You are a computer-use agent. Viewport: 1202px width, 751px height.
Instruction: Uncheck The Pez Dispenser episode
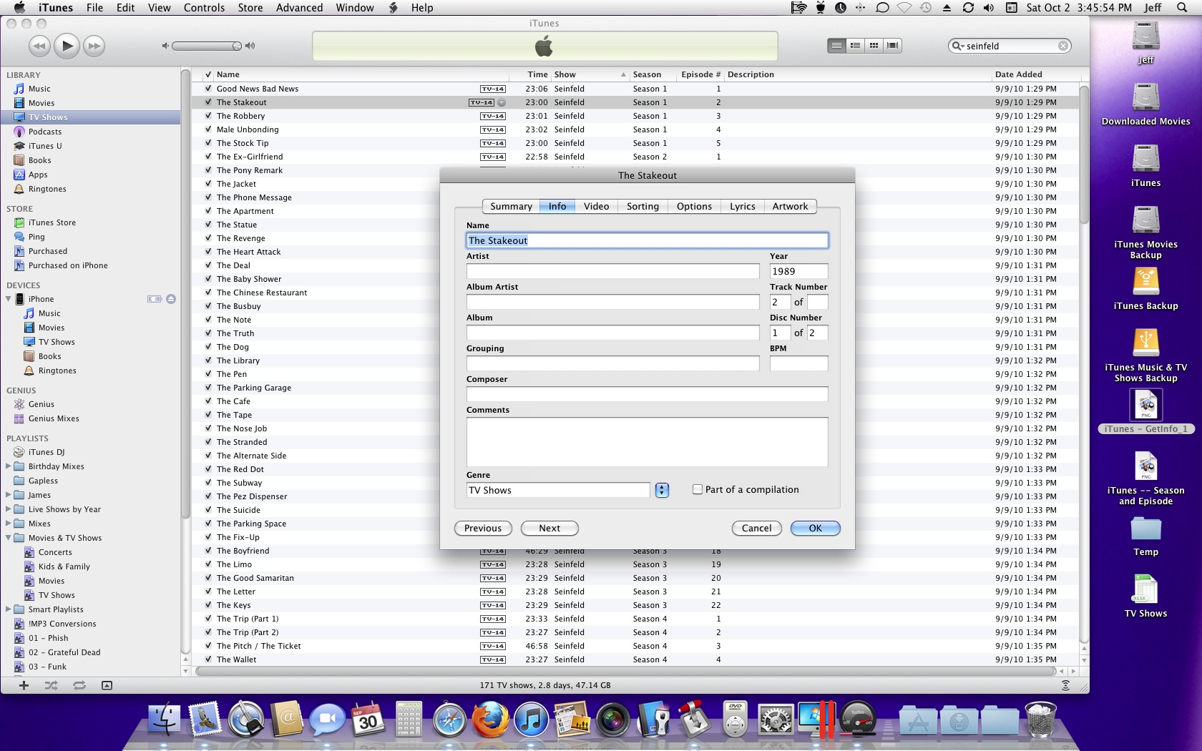click(207, 496)
